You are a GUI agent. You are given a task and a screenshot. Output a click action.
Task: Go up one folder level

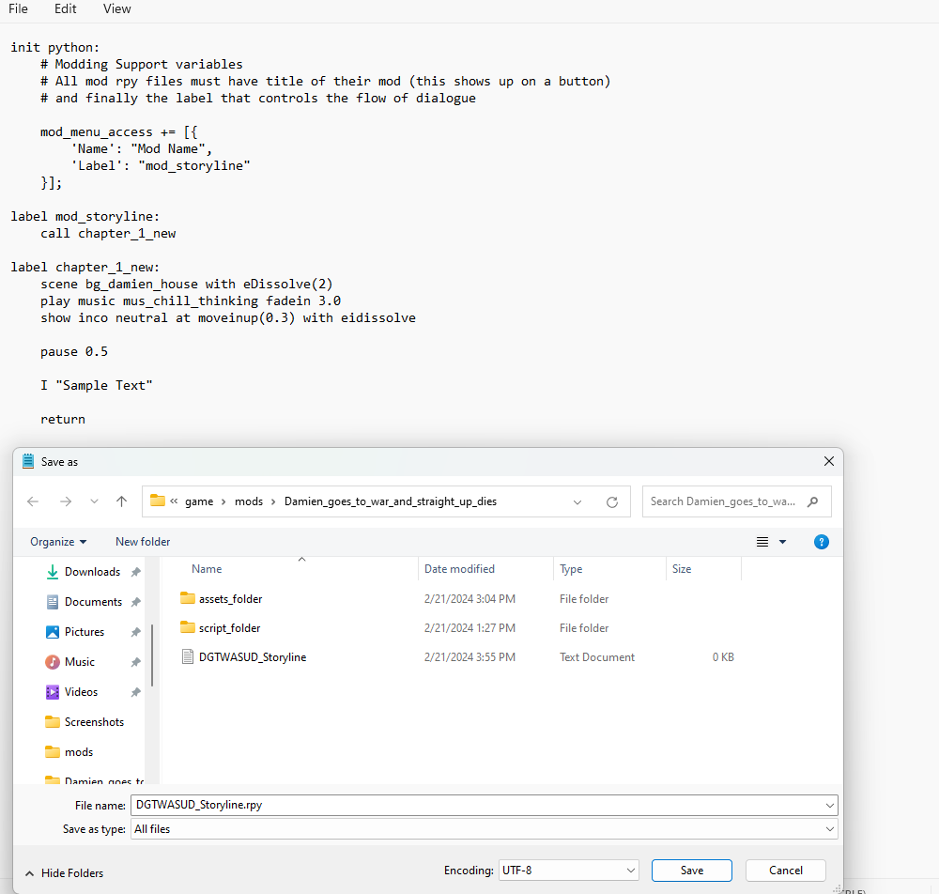(x=121, y=501)
